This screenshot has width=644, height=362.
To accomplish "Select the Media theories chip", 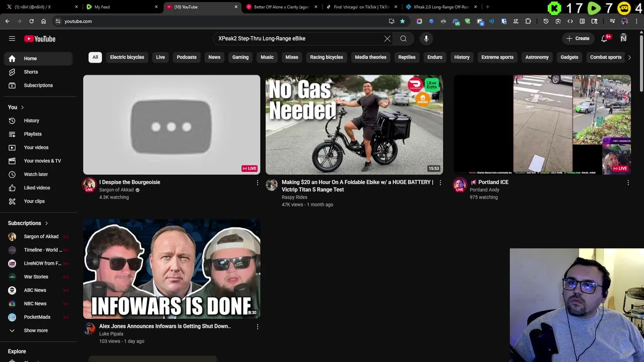I will (371, 57).
